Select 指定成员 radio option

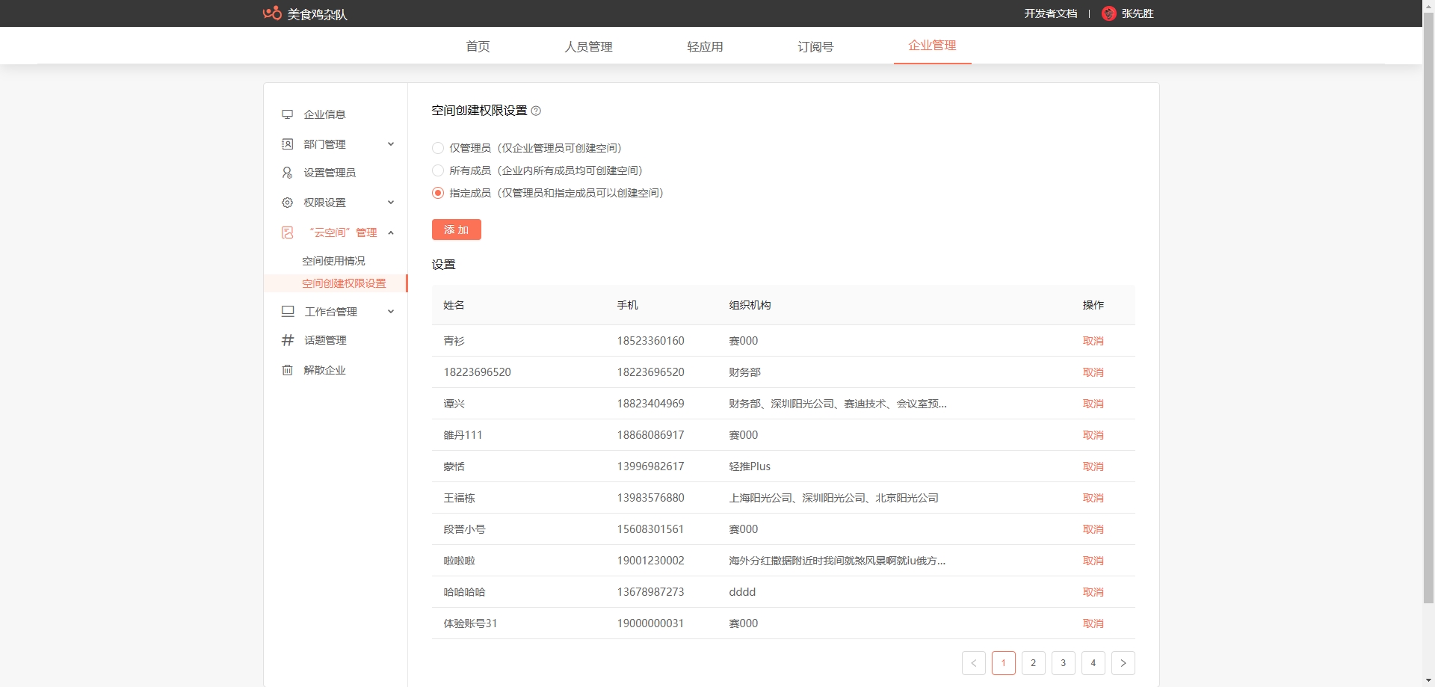click(438, 193)
